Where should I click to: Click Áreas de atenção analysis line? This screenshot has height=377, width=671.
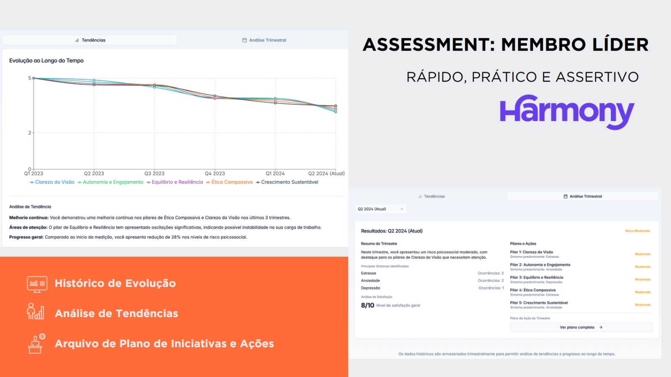(165, 227)
